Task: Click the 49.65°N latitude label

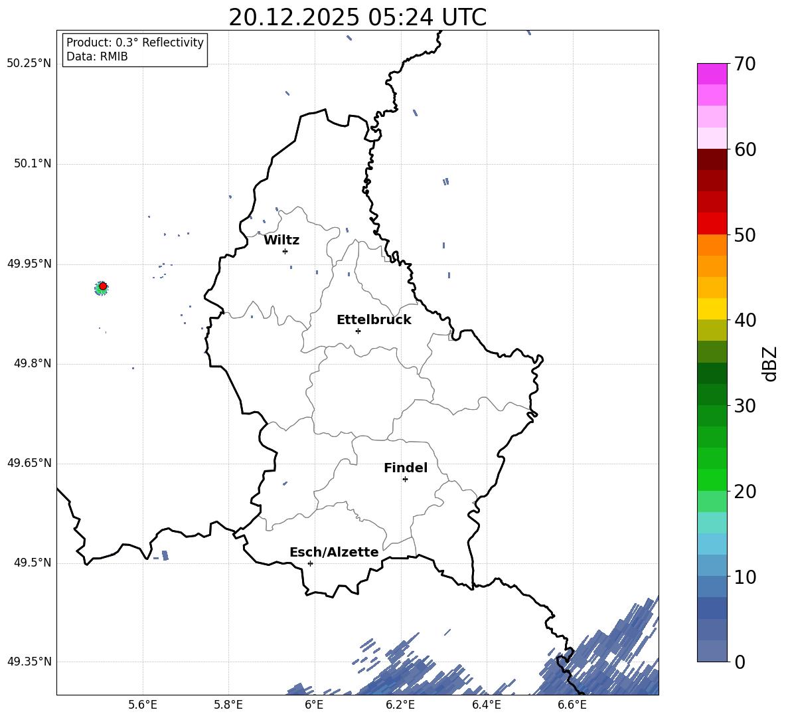Action: (29, 463)
